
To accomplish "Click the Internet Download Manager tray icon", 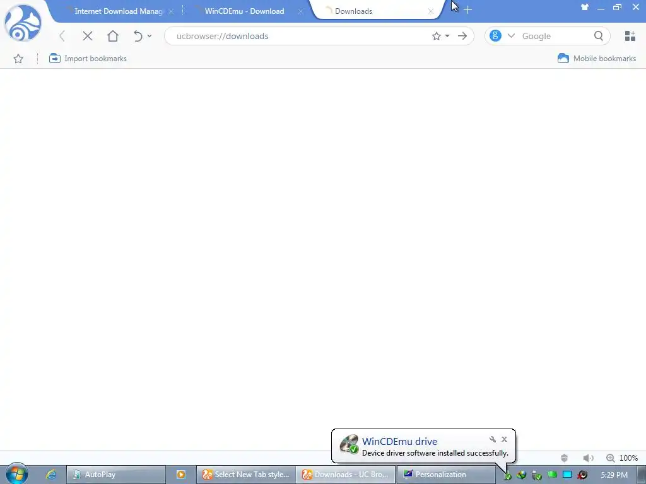I will pyautogui.click(x=522, y=475).
